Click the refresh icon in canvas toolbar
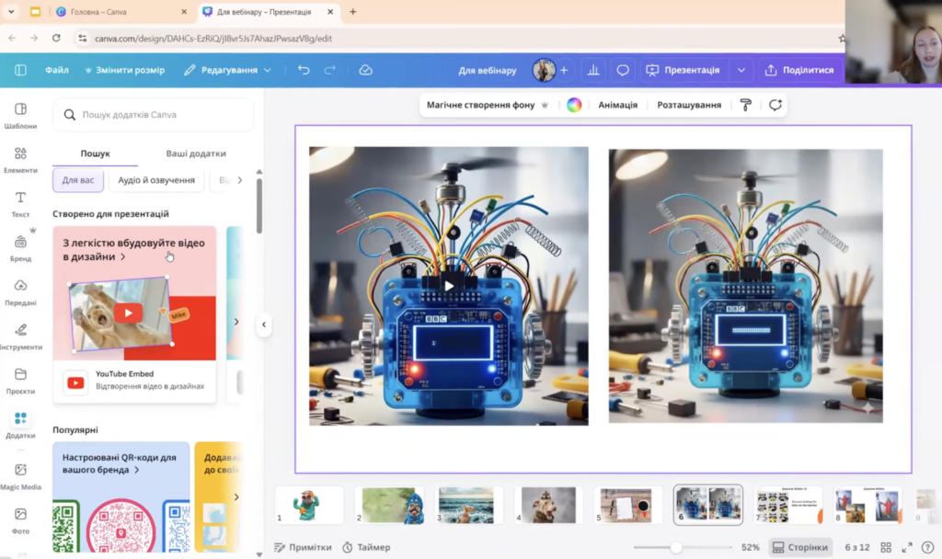942x559 pixels. tap(775, 105)
